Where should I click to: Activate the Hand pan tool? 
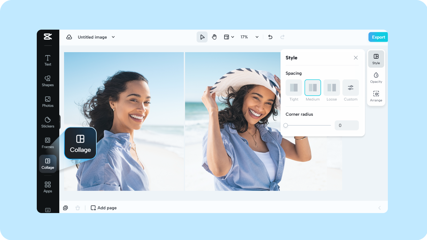[x=214, y=37]
